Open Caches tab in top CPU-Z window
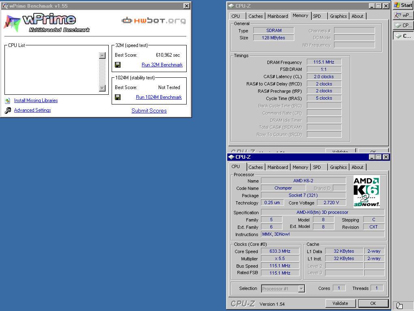Viewport: 414px width, 311px height. point(256,16)
